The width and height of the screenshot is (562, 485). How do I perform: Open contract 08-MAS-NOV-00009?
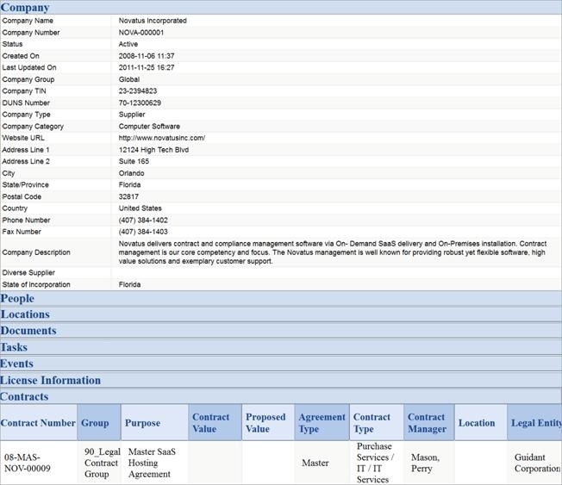pos(28,463)
